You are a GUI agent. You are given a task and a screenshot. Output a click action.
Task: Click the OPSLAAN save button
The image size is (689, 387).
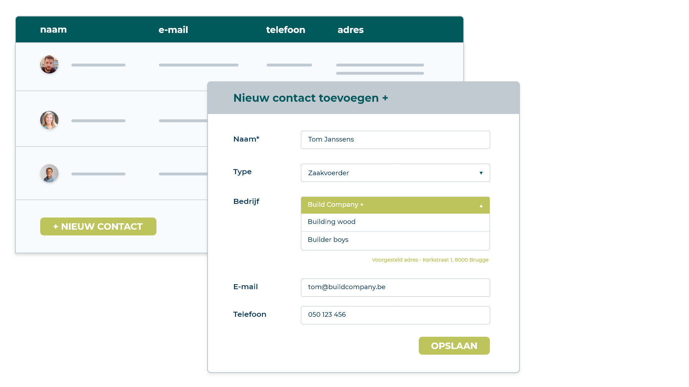point(454,346)
